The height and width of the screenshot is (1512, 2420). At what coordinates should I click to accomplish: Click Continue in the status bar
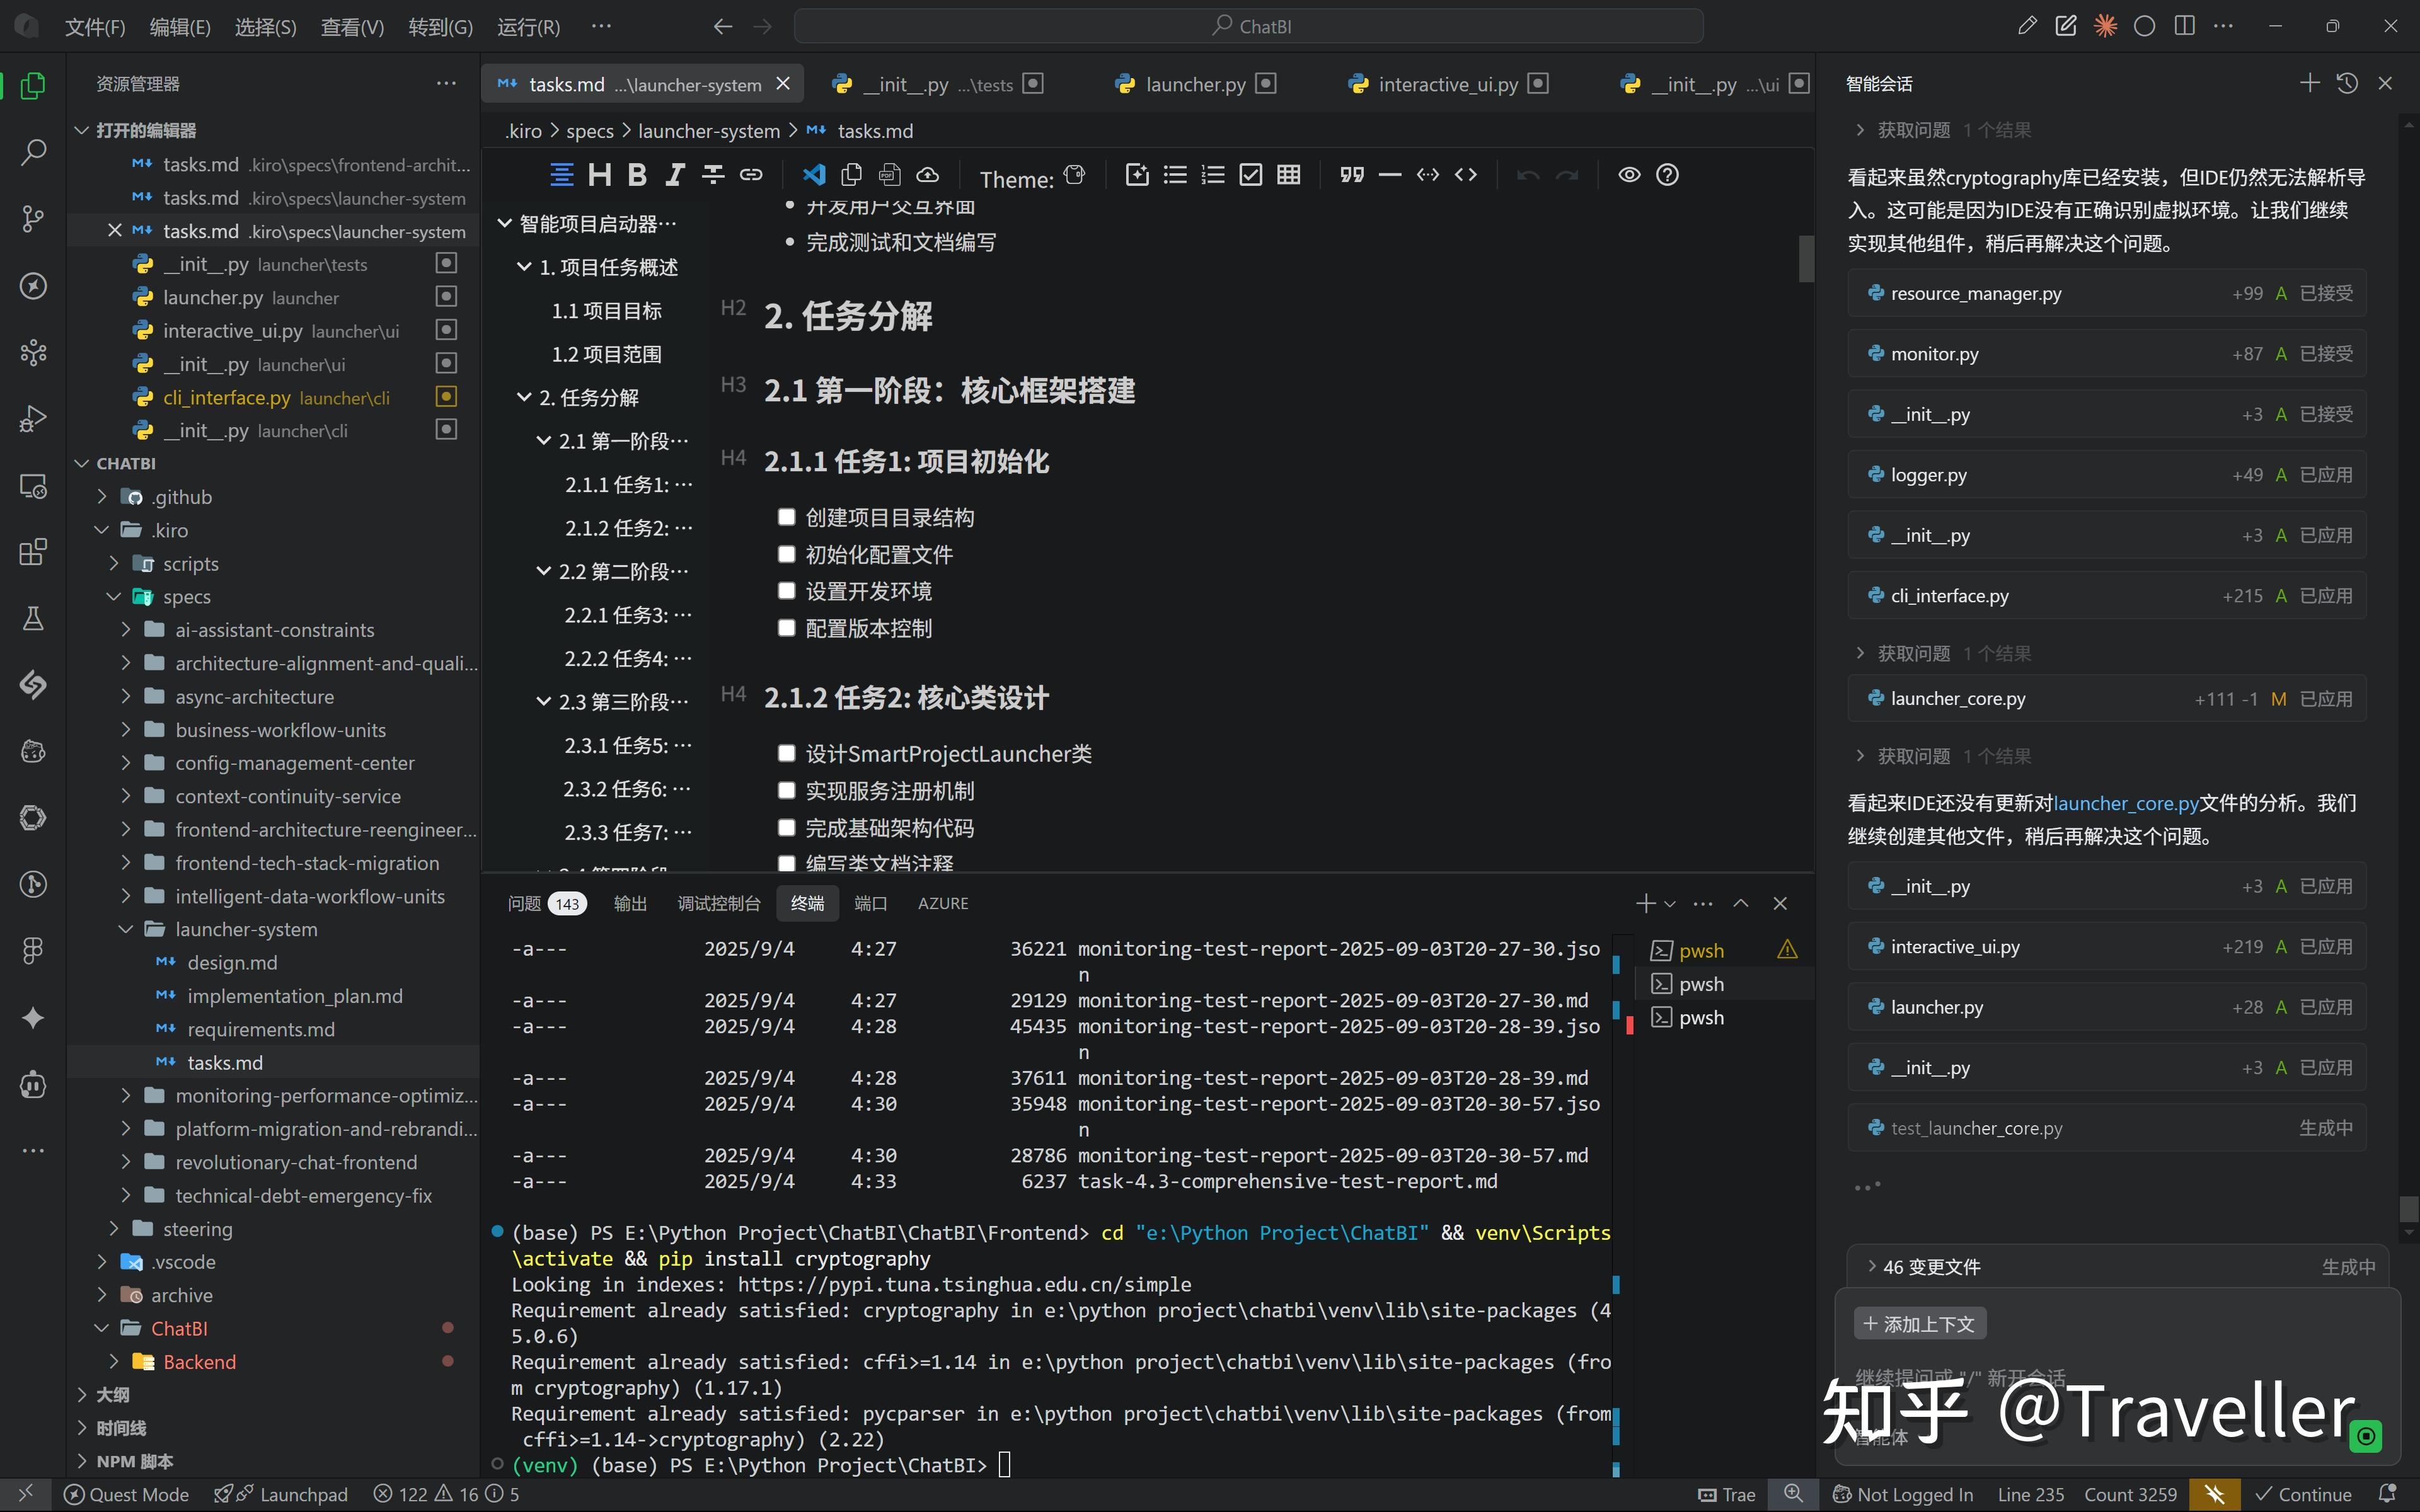(2302, 1493)
